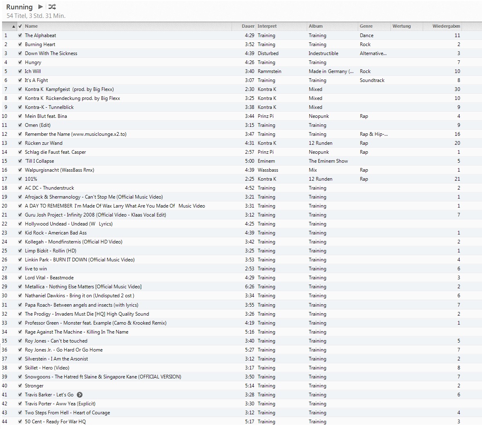Select the Running playlist title
This screenshot has height=429, width=482.
pos(19,7)
